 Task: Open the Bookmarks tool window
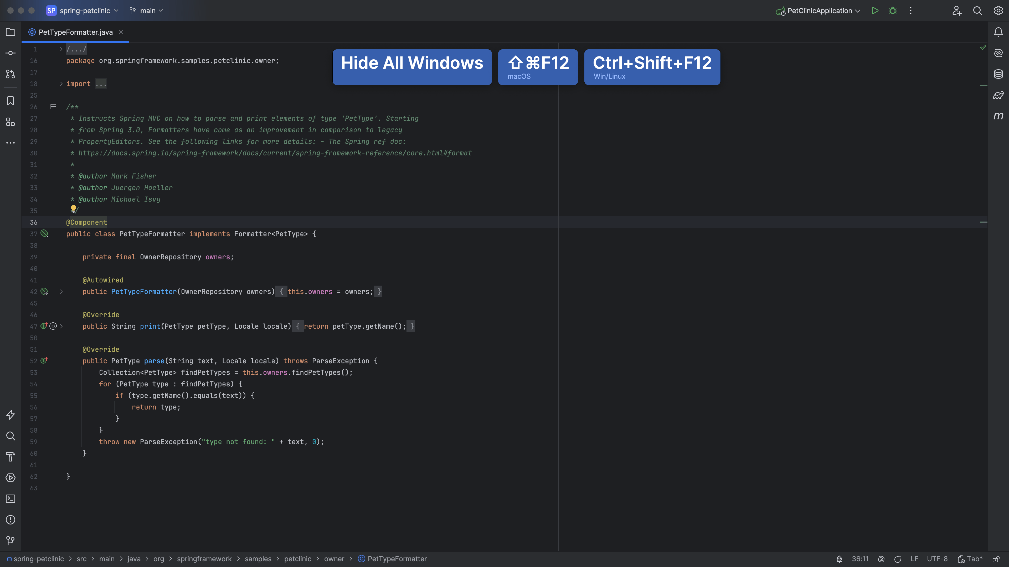(x=11, y=101)
